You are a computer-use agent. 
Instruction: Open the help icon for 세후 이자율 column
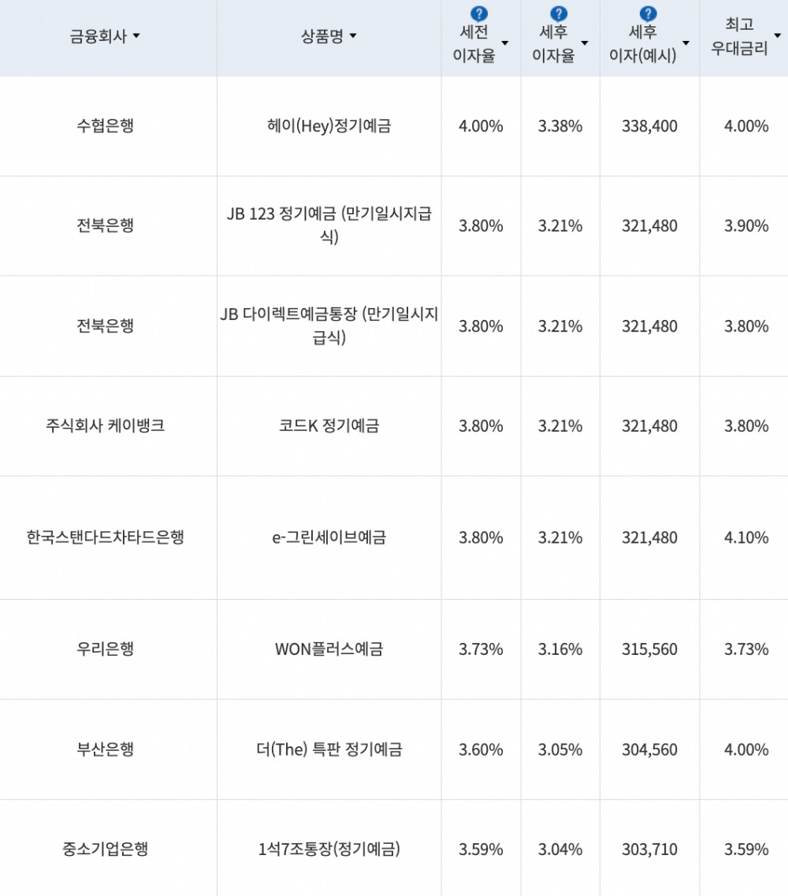pyautogui.click(x=559, y=13)
